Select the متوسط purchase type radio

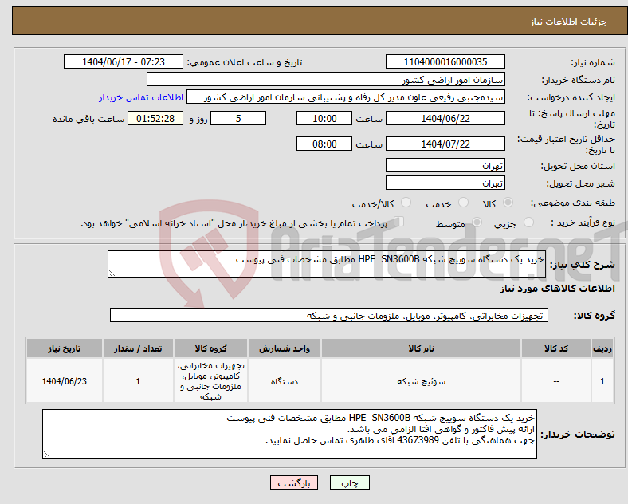(x=477, y=222)
